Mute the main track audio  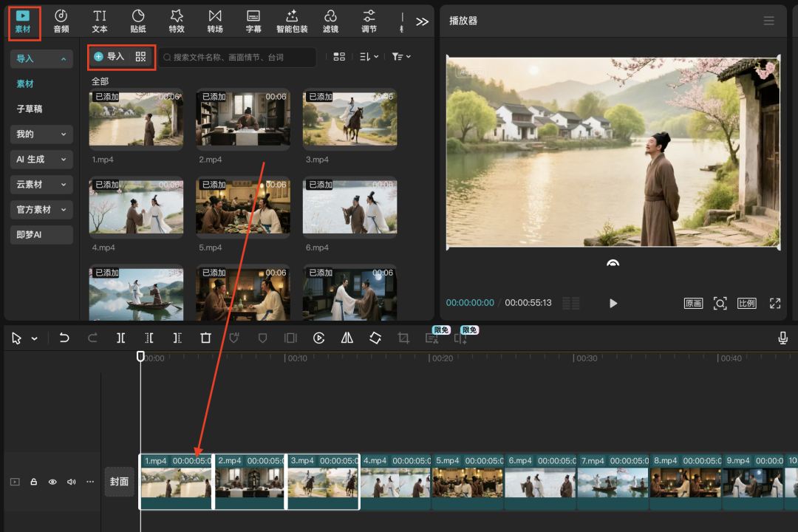71,482
